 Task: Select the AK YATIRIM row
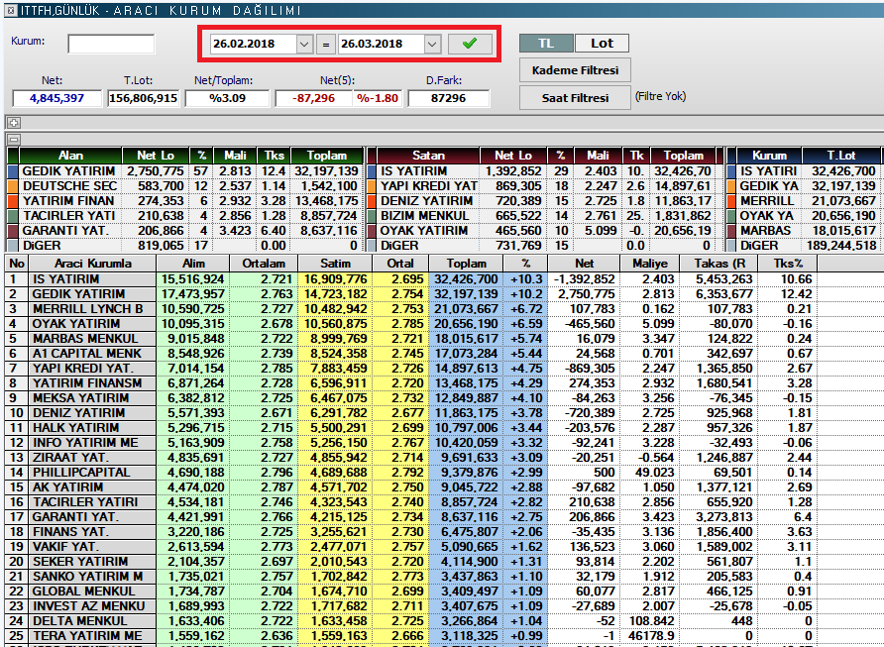point(410,486)
